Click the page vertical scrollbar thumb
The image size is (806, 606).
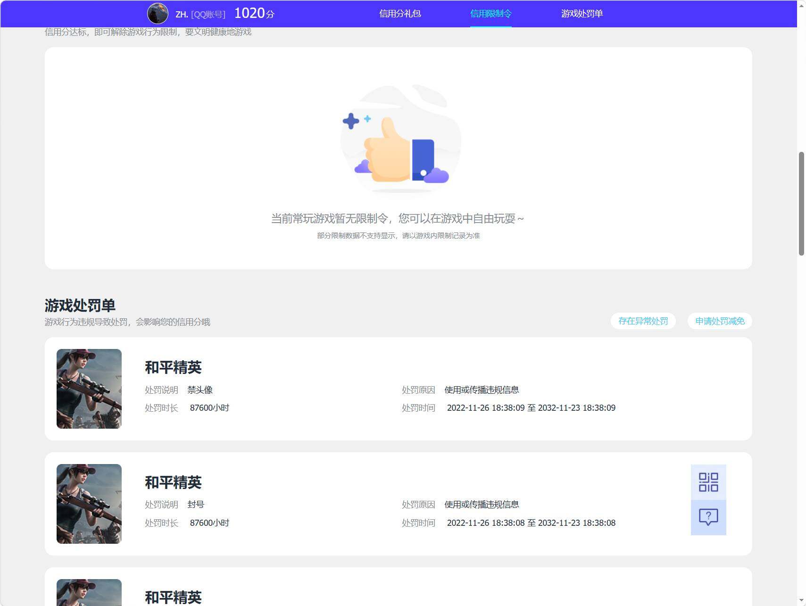coord(801,204)
